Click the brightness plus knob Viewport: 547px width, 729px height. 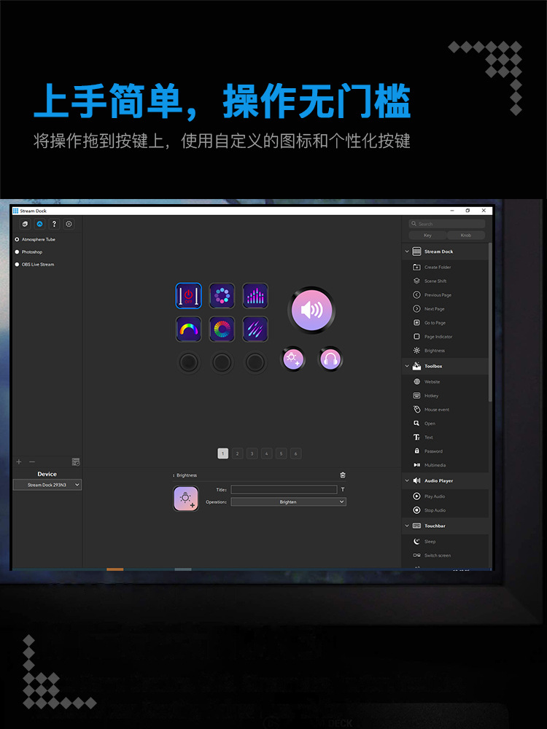[293, 359]
